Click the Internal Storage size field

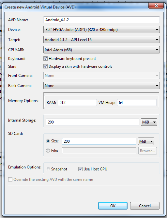click(92, 122)
